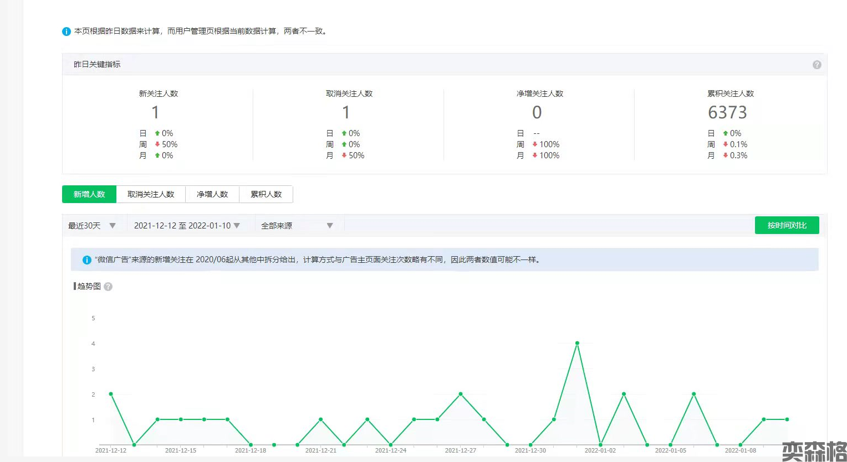This screenshot has width=847, height=462.
Task: Select the 新增人数 tab
Action: [89, 194]
